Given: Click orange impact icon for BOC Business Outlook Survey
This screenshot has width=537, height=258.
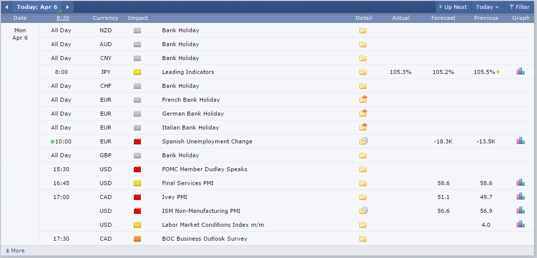Looking at the screenshot, I should [137, 239].
